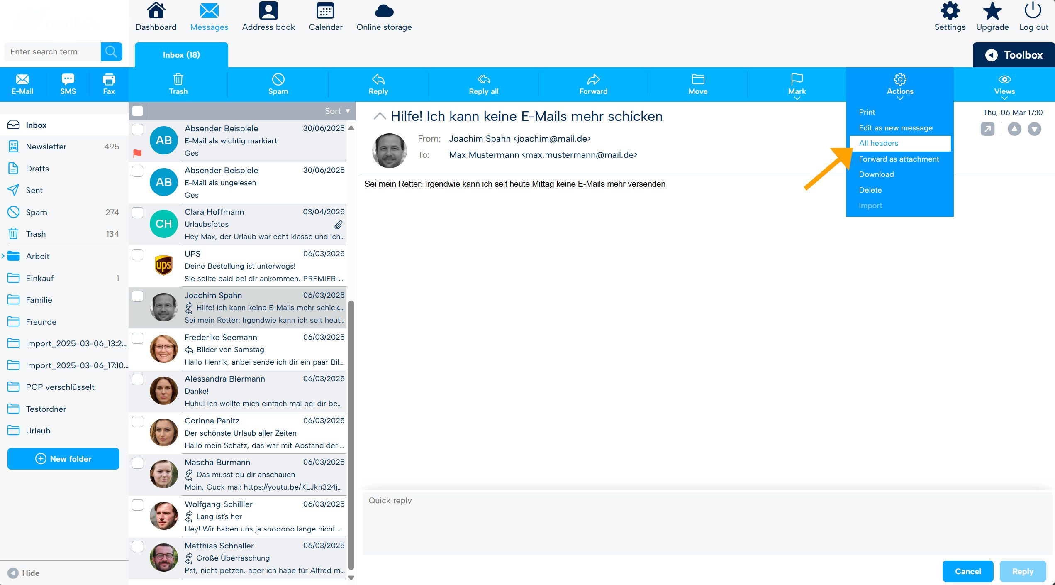Select Download from Actions menu
The image size is (1055, 585).
tap(876, 174)
